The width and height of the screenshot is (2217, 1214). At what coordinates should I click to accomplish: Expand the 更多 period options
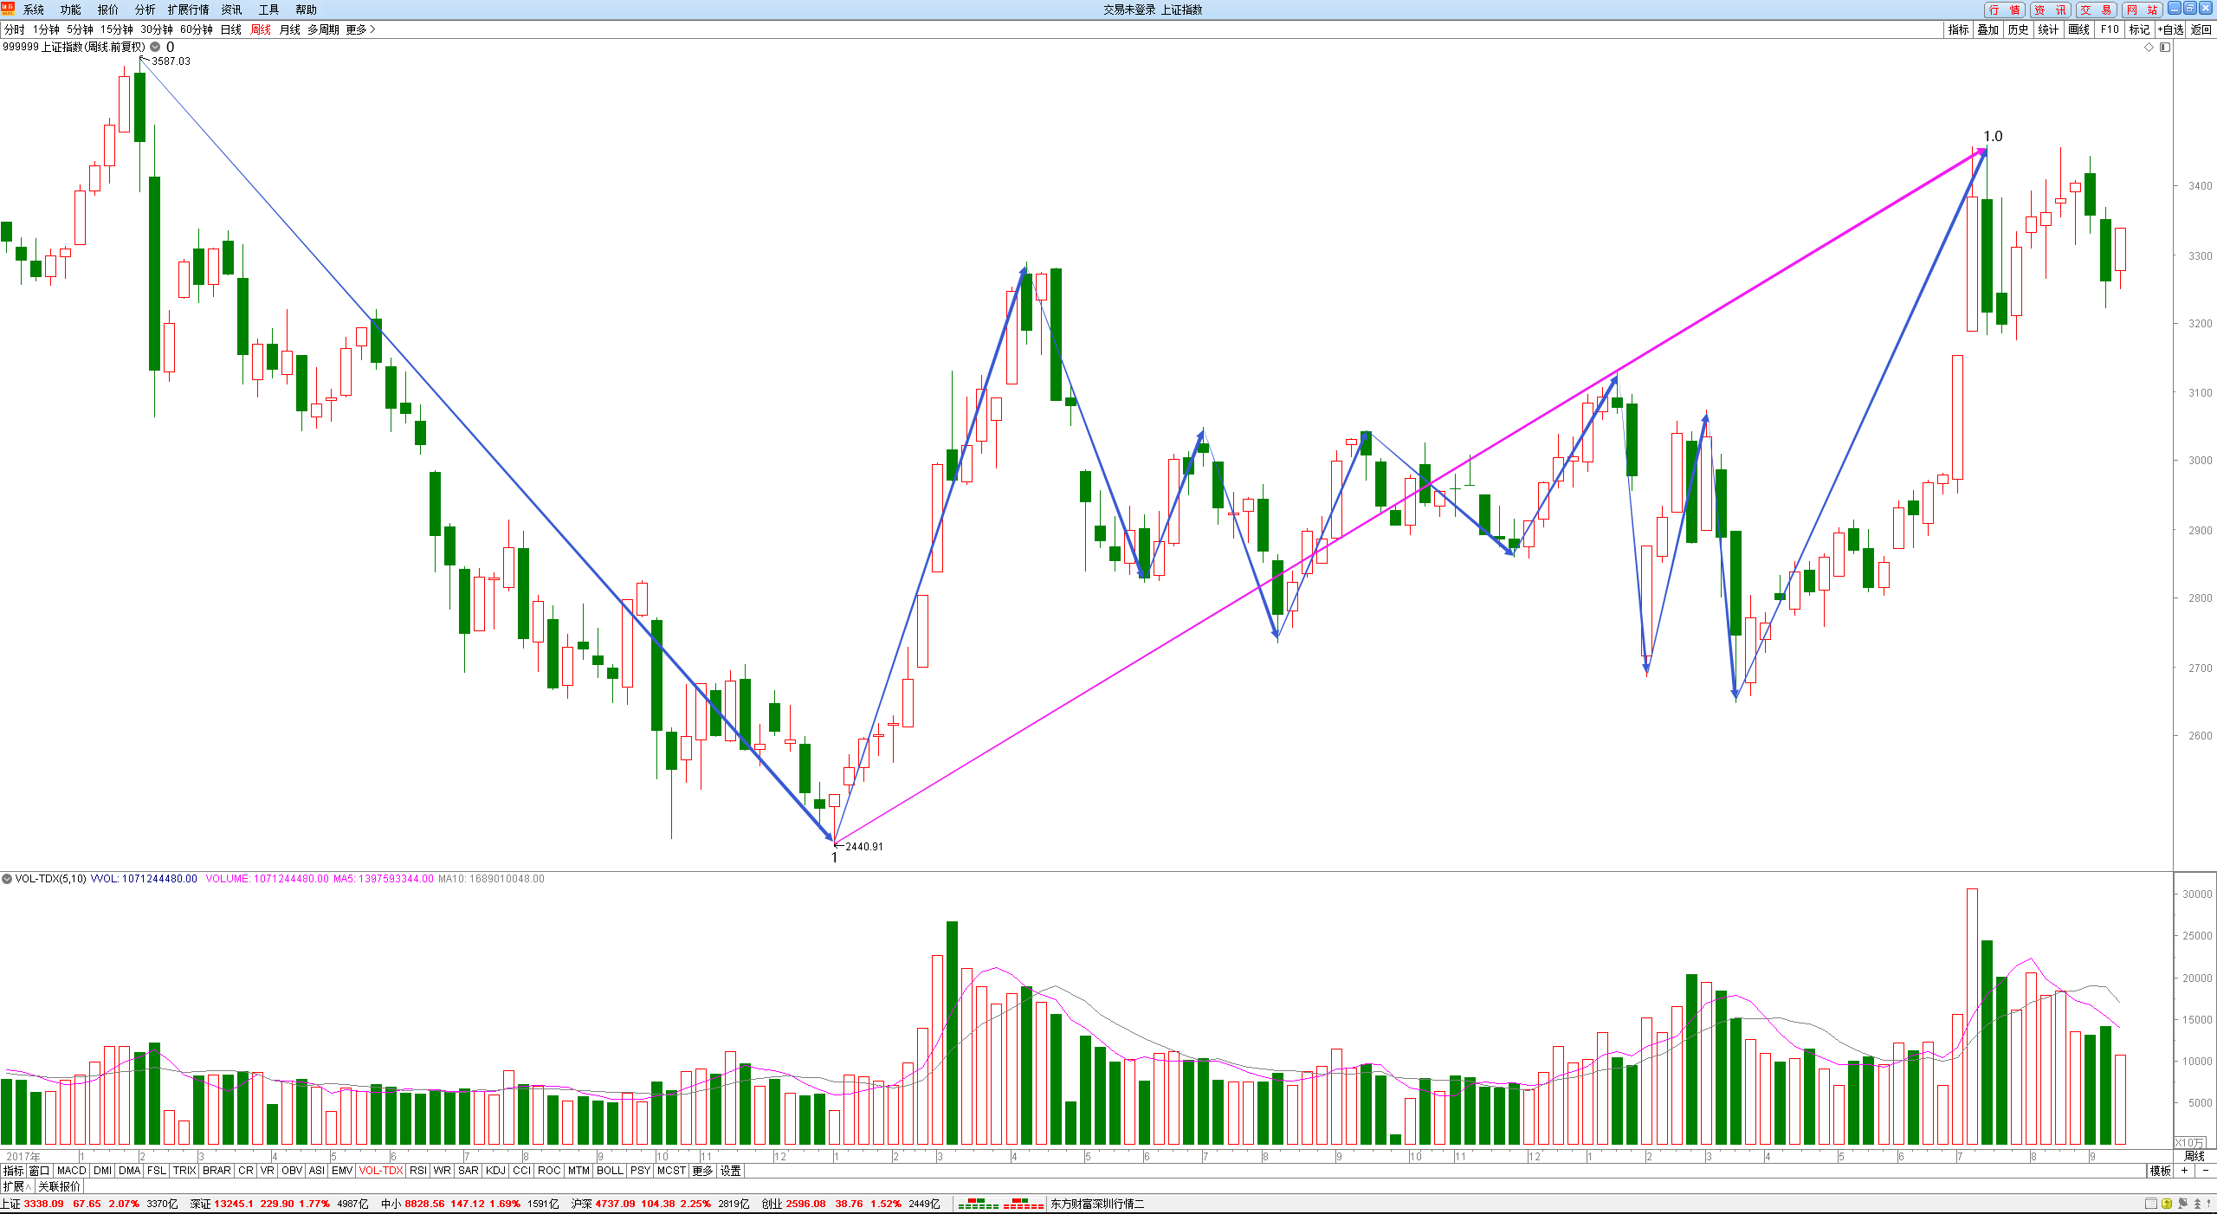[x=360, y=29]
